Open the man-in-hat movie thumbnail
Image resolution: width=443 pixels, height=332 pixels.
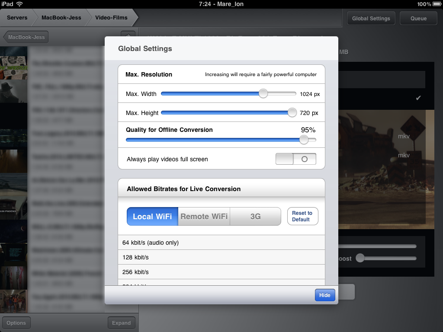(13, 91)
